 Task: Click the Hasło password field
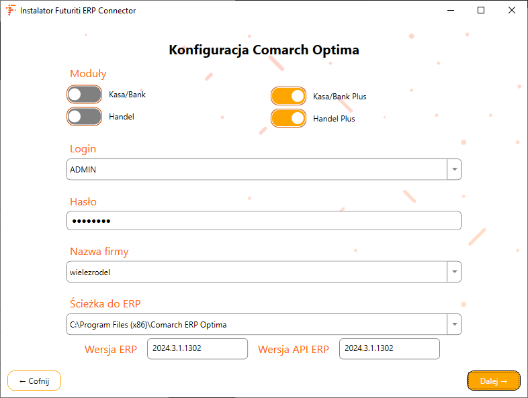(x=263, y=221)
